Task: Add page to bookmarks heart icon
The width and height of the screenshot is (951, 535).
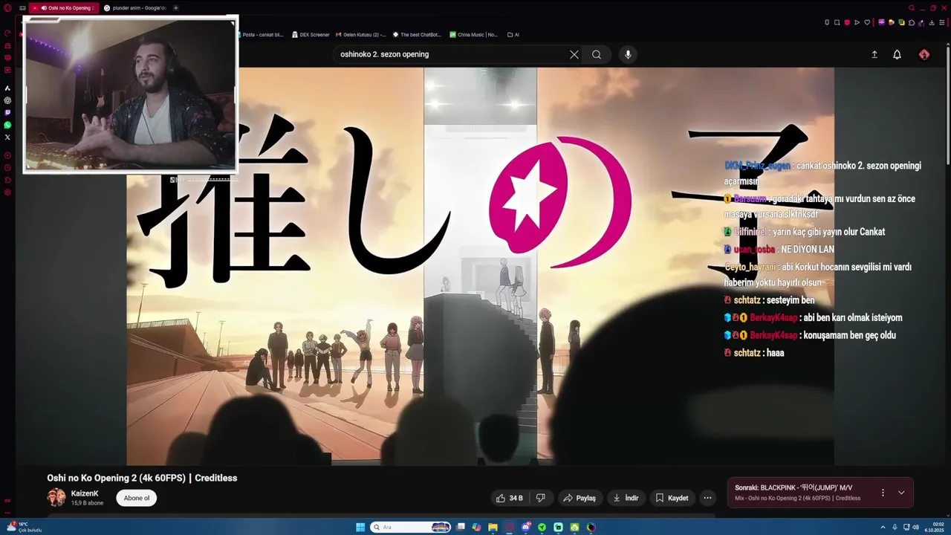Action: click(x=867, y=22)
